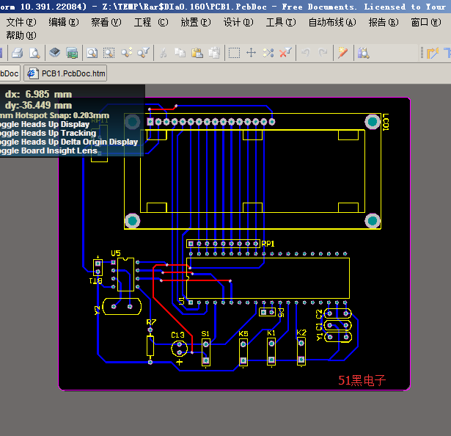This screenshot has height=436, width=451.
Task: Click the toolbar drag handle grip
Action: (422, 53)
